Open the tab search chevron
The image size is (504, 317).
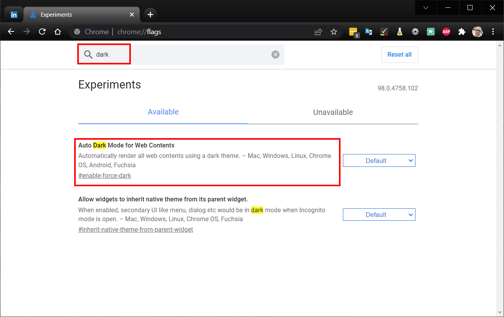click(426, 7)
